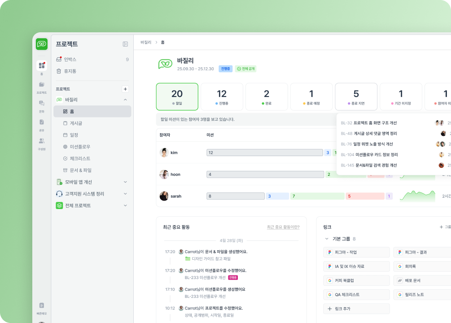Click hoon's gray progress bar showing 4

pyautogui.click(x=265, y=175)
